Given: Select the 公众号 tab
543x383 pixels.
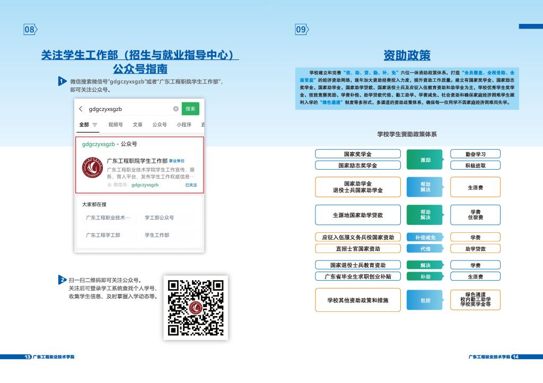Looking at the screenshot, I should [x=160, y=125].
